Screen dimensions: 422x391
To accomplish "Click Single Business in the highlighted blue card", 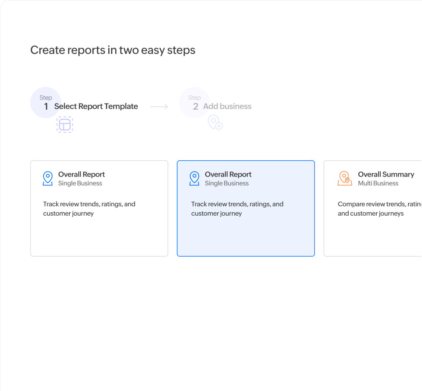I will click(226, 183).
